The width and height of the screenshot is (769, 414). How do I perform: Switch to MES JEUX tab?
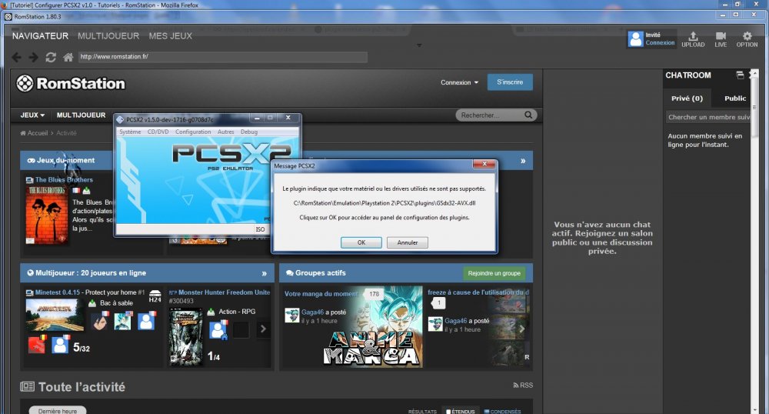pos(170,36)
